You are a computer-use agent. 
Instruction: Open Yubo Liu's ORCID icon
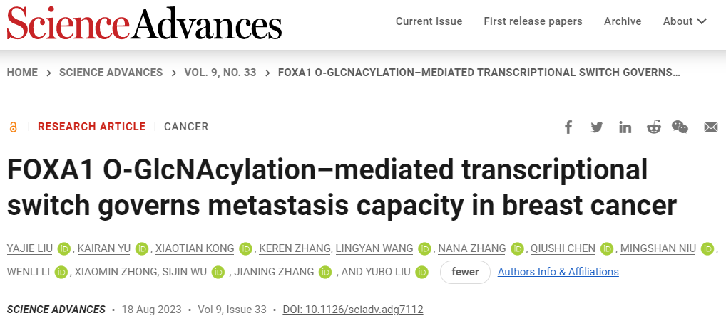click(x=422, y=272)
